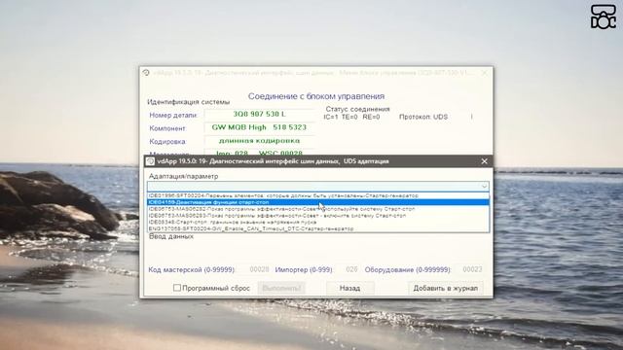Click the Назад button

tap(349, 288)
